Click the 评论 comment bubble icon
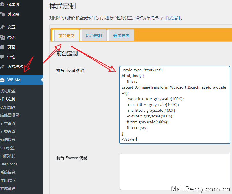 [x=2, y=57]
